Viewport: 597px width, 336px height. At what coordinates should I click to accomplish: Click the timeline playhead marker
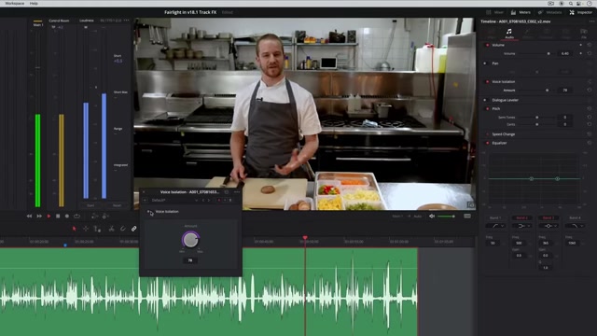click(x=305, y=237)
